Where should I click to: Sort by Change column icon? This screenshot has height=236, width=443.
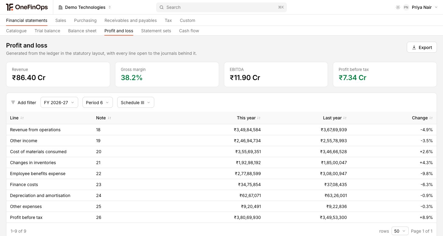(431, 118)
